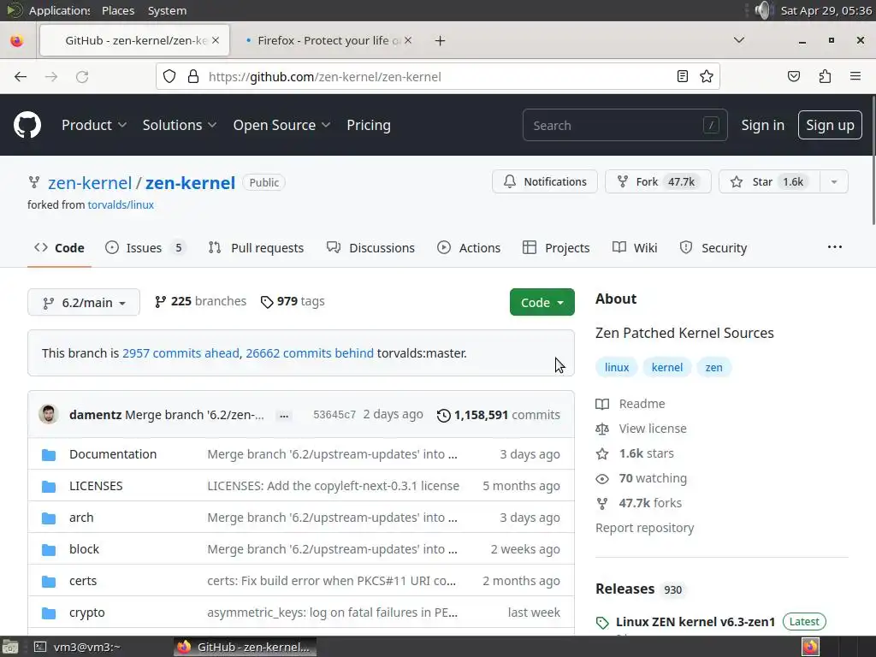
Task: Click damentz's avatar thumbnail
Action: (x=49, y=414)
